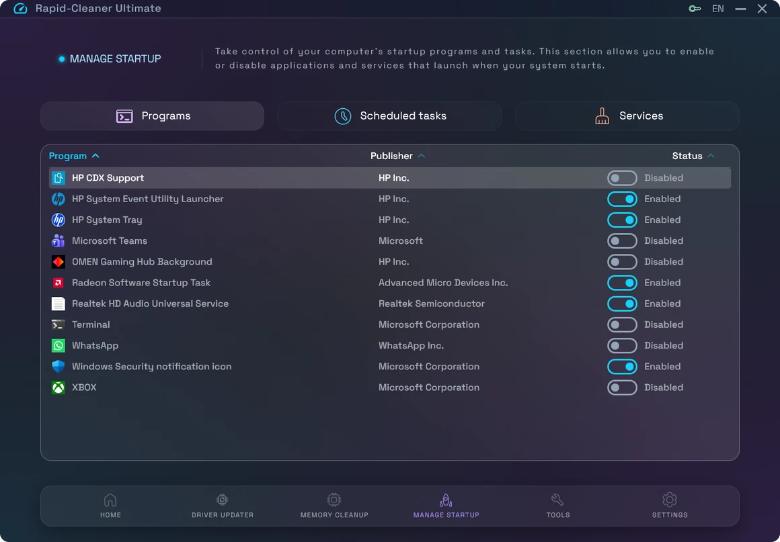Click the WhatsApp green icon
The image size is (780, 542).
(58, 345)
